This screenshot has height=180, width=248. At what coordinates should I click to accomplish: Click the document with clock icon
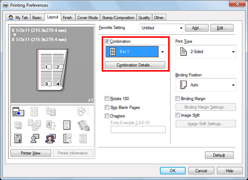click(67, 139)
